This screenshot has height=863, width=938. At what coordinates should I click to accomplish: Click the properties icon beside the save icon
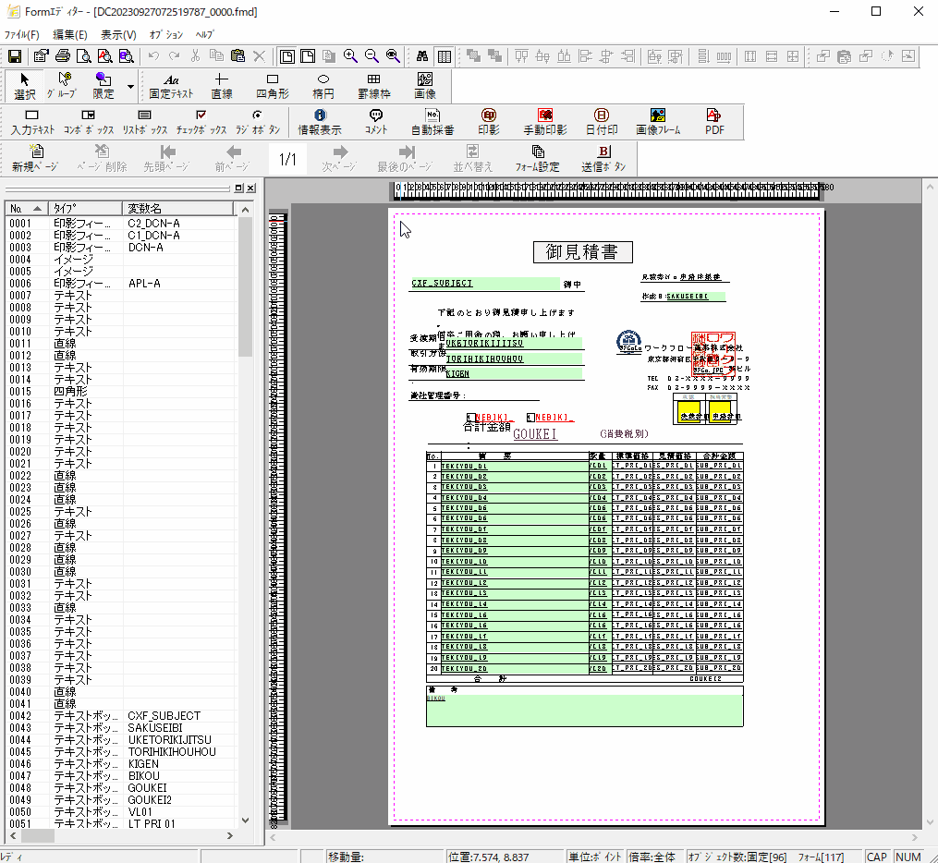click(41, 56)
